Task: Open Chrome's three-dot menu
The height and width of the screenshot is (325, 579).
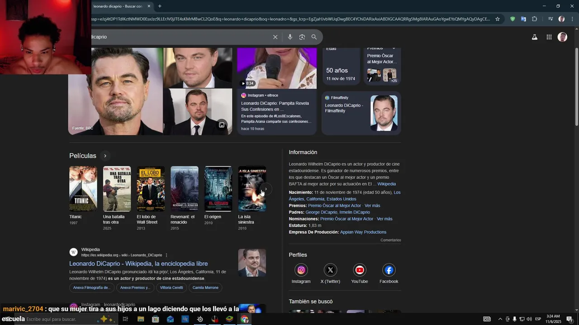Action: 572,19
